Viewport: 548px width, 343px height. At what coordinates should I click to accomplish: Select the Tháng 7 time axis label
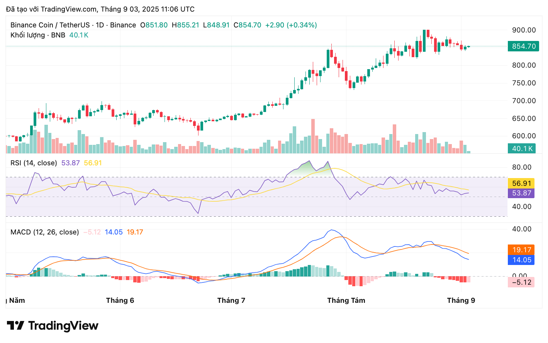(231, 301)
